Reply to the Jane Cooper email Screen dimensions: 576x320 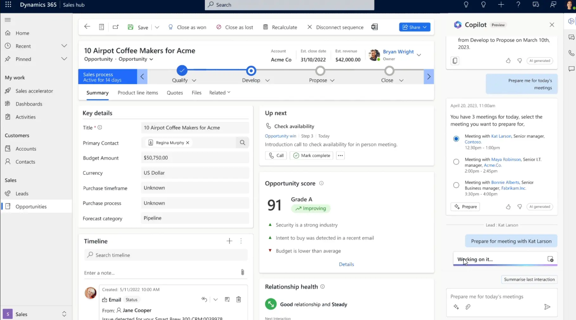(204, 299)
